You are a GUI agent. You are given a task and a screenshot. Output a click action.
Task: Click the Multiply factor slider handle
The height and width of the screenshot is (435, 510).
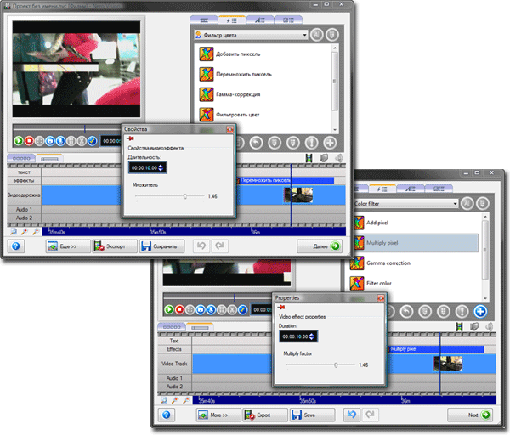tap(336, 364)
